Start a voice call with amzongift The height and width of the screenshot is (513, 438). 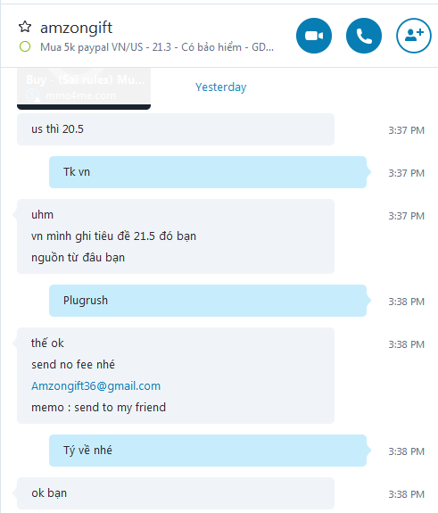coord(364,36)
